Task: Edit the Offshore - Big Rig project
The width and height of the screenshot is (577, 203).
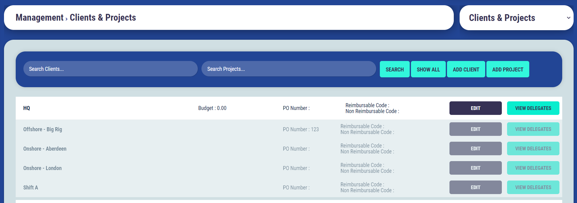Action: 475,129
